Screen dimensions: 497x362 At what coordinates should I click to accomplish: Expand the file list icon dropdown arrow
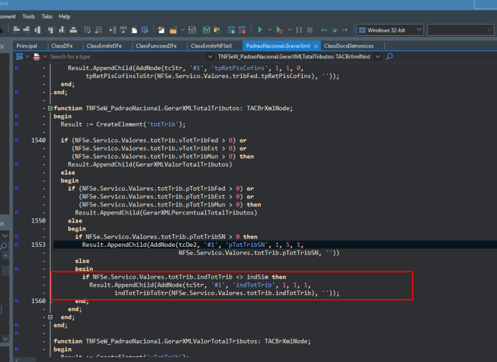[x=44, y=57]
